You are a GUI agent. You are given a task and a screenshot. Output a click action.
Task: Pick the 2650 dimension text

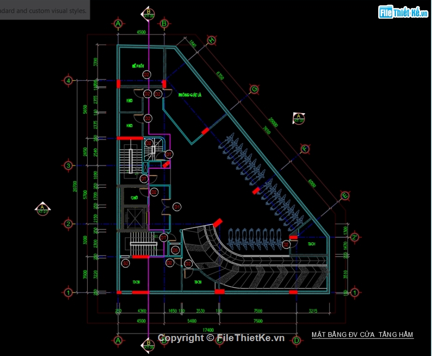click(85, 152)
